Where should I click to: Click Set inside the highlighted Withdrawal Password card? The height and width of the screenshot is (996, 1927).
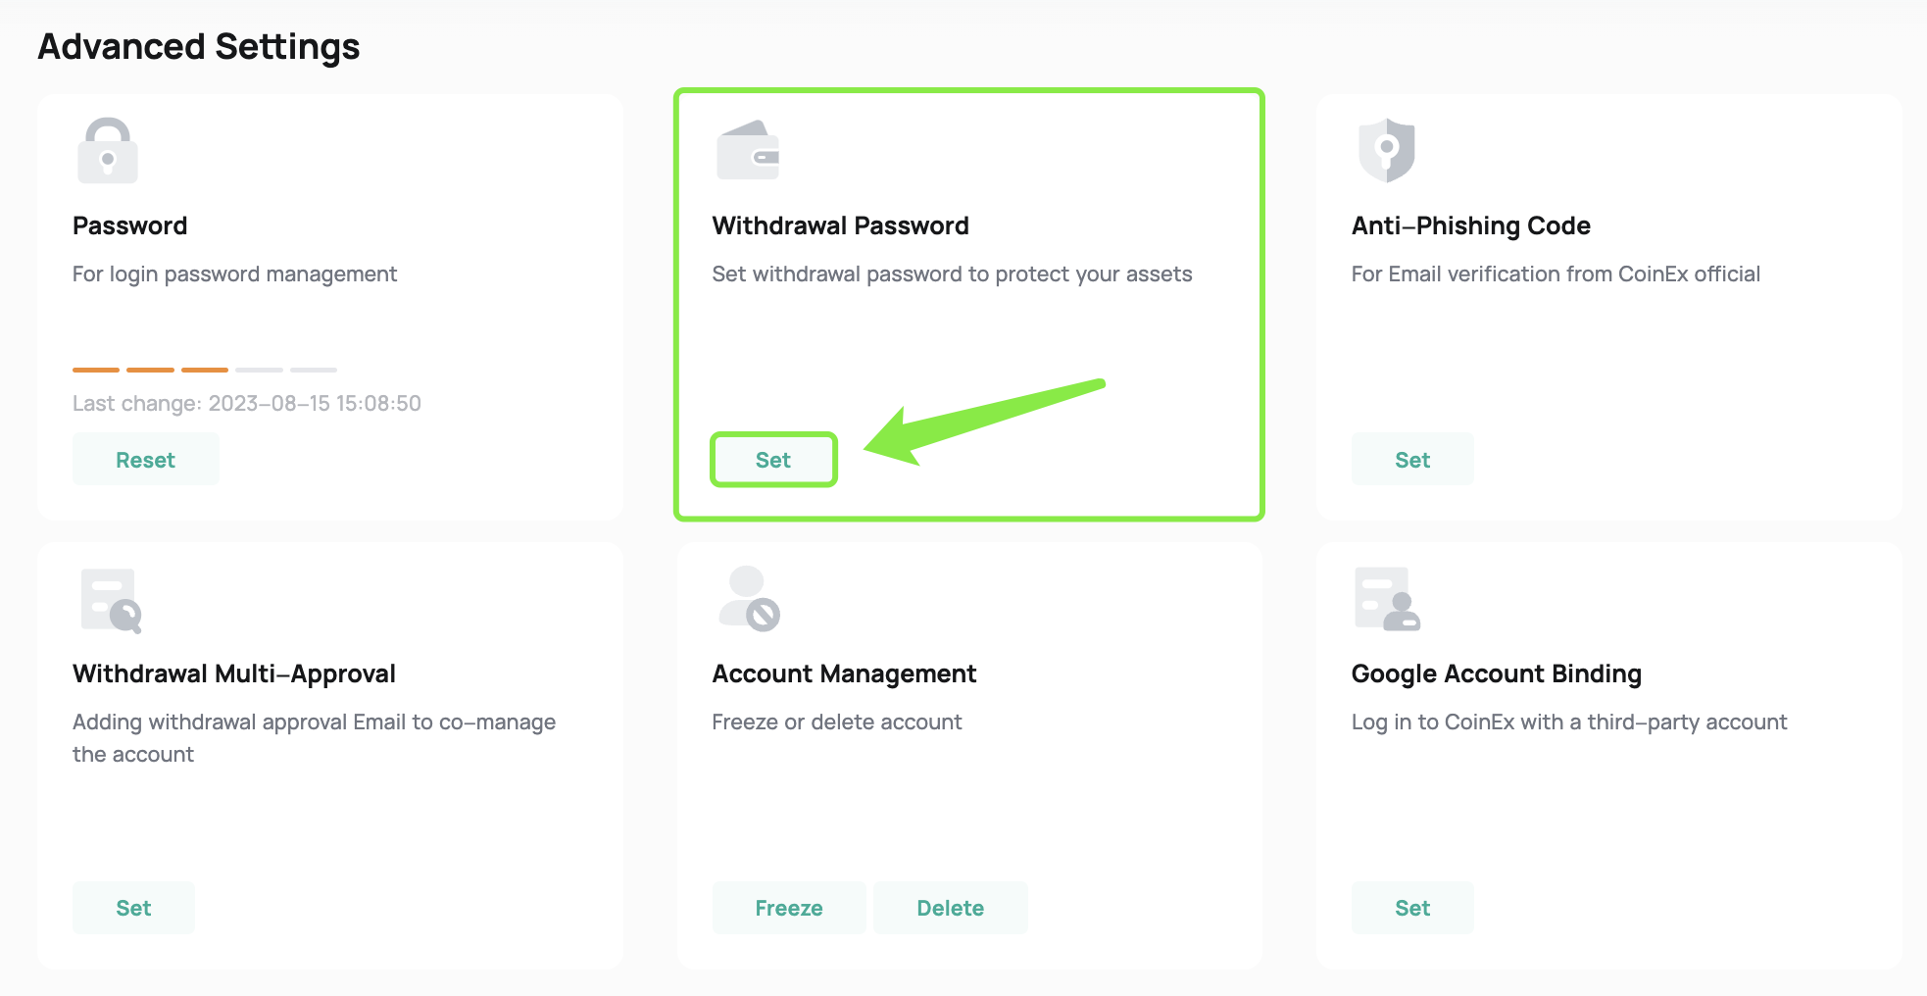(773, 459)
